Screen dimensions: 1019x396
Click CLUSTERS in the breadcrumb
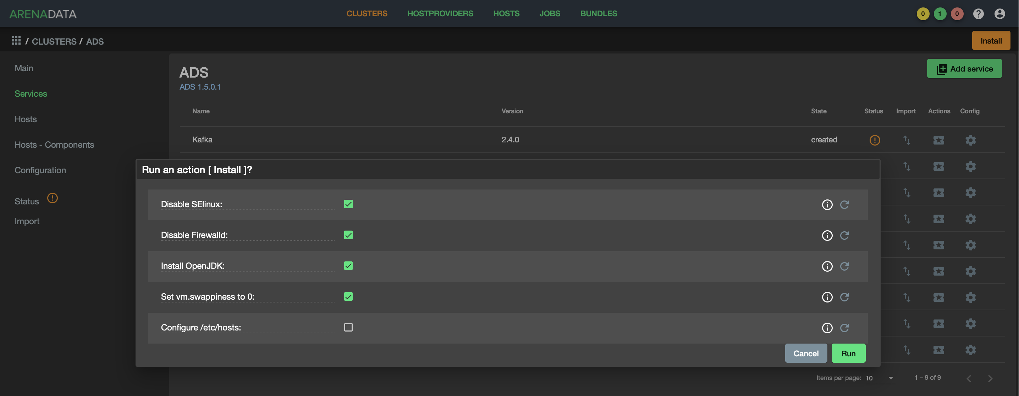tap(54, 41)
